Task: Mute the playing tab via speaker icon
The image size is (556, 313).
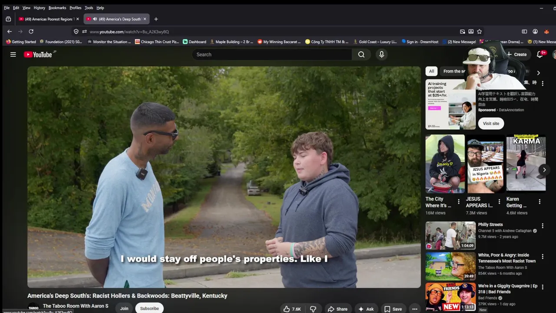Action: [95, 19]
